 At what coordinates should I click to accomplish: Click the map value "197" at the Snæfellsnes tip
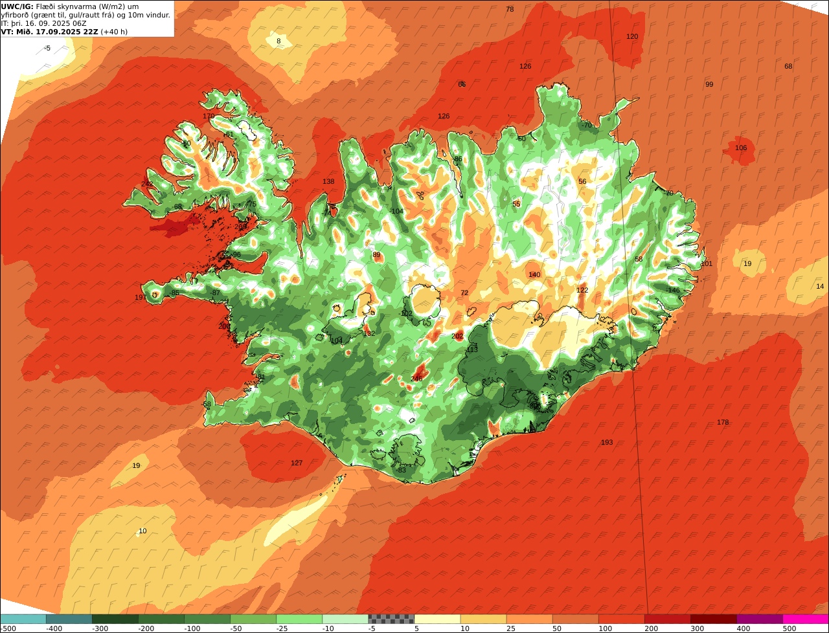[141, 298]
